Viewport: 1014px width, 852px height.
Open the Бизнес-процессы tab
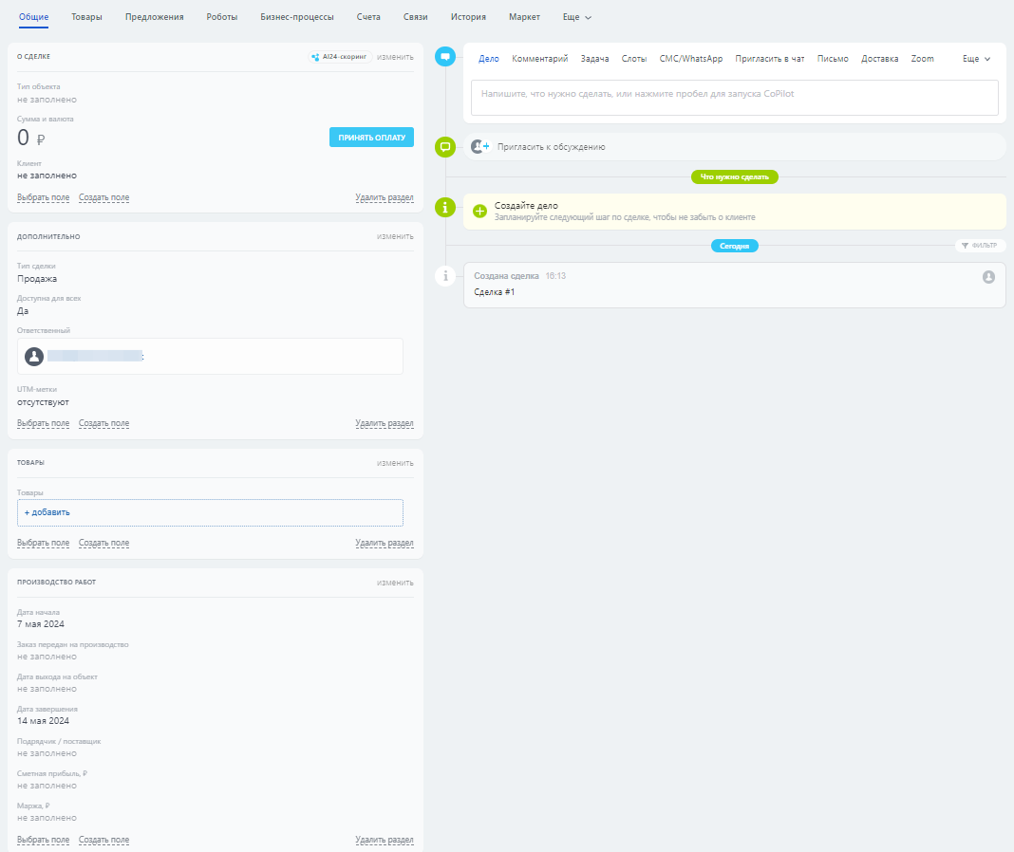point(297,17)
